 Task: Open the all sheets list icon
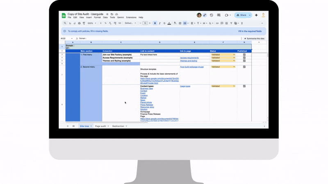pyautogui.click(x=74, y=126)
